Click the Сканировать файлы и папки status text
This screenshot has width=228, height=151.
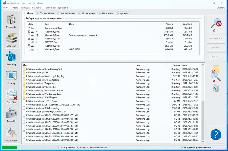point(197,148)
